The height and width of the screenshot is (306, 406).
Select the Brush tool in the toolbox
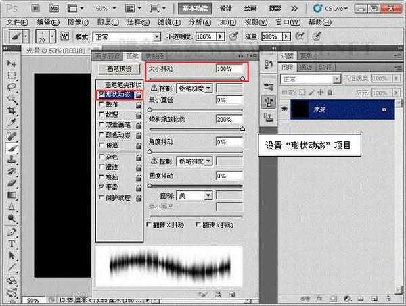tap(12, 147)
